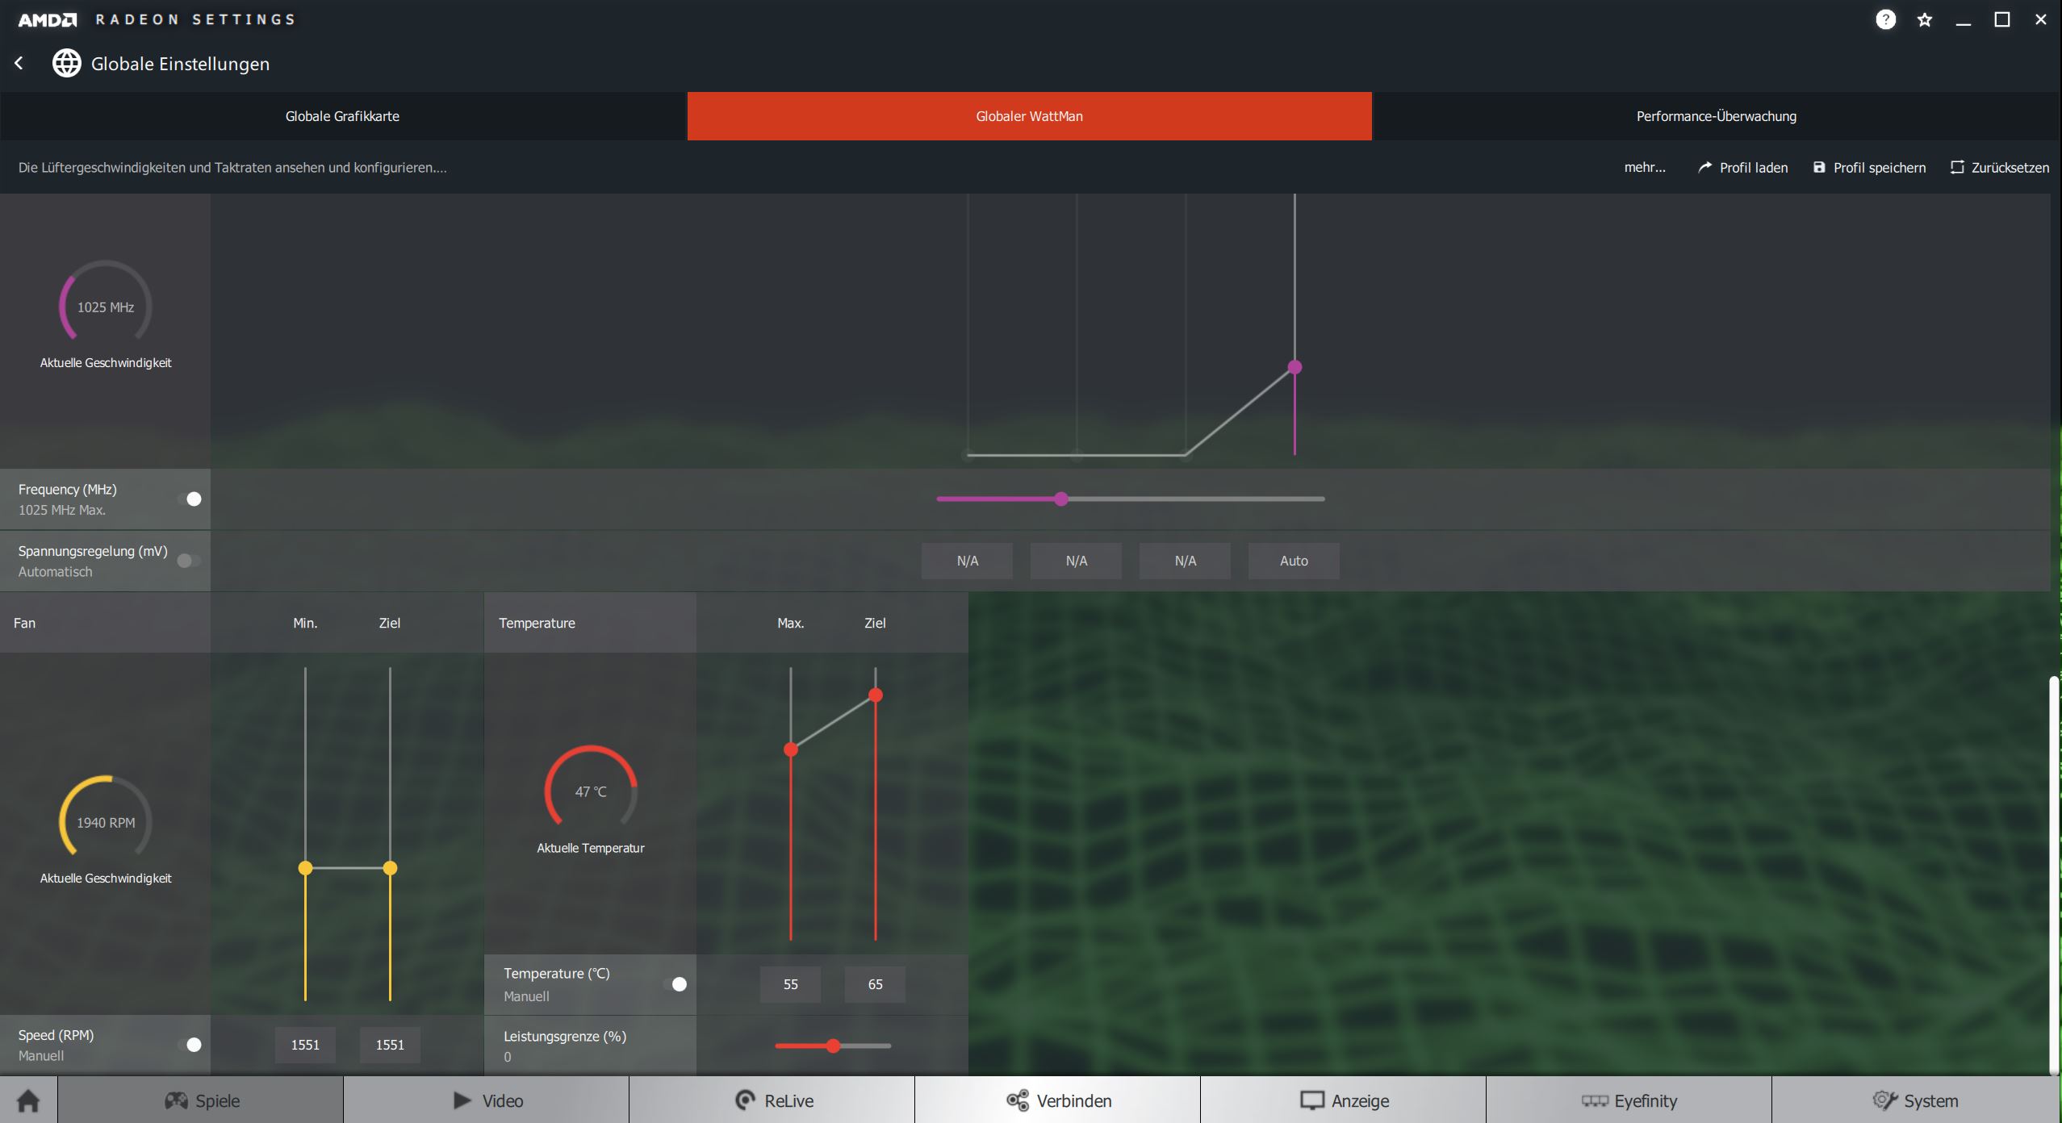Toggle Speed (RPM) manual control
Viewport: 2062px width, 1123px height.
(190, 1045)
